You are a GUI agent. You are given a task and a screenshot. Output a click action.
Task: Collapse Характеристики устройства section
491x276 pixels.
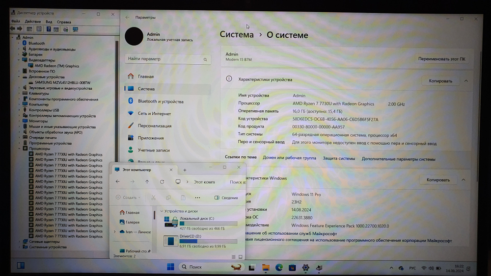click(466, 81)
